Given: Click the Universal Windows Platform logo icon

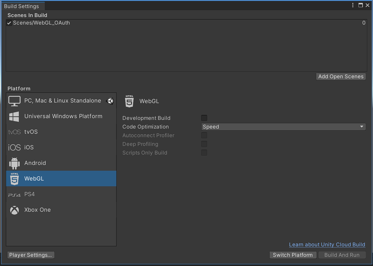Looking at the screenshot, I should point(14,116).
